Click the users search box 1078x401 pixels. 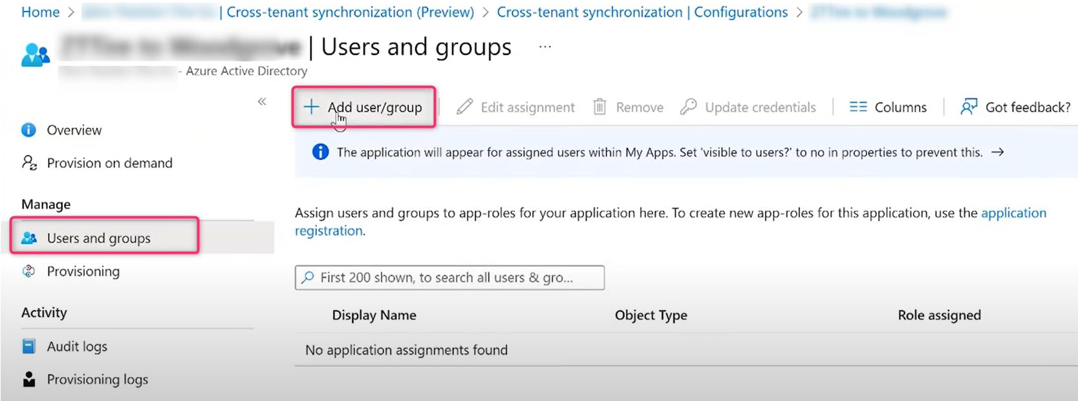click(x=449, y=278)
